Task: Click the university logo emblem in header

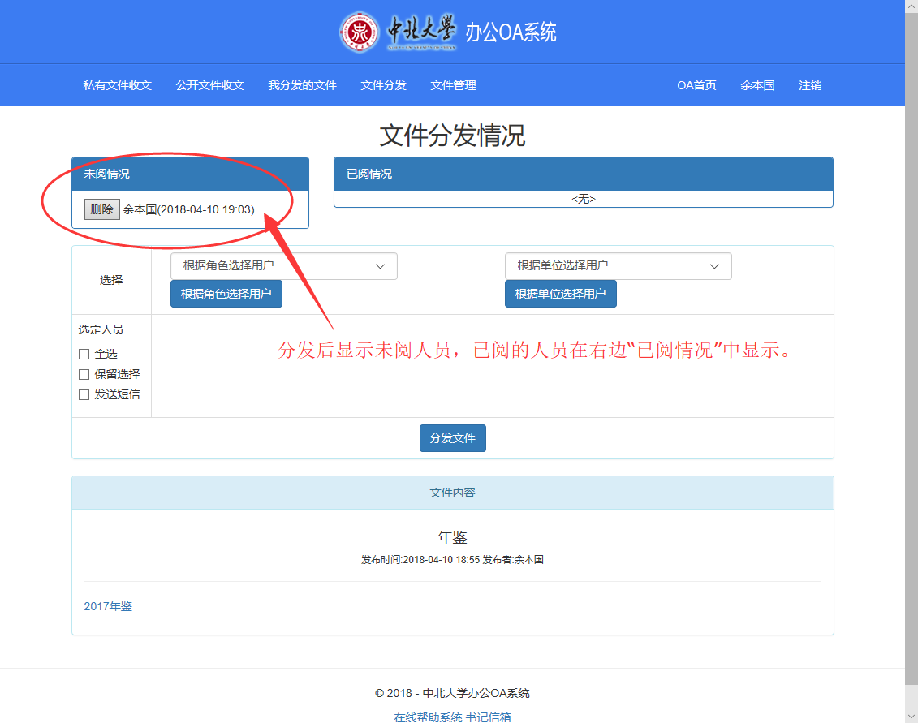Action: click(x=359, y=32)
